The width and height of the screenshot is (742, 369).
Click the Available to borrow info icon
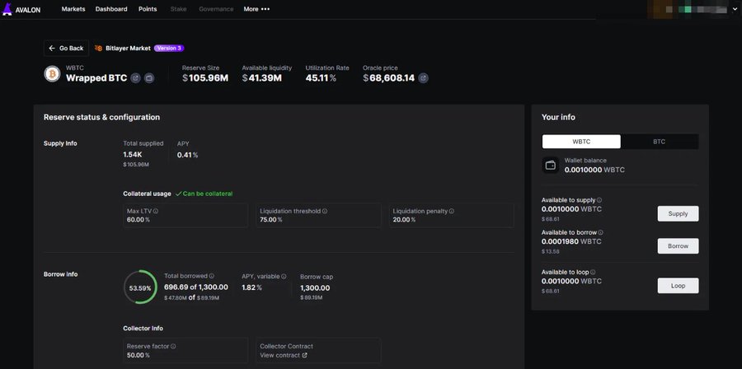point(600,232)
